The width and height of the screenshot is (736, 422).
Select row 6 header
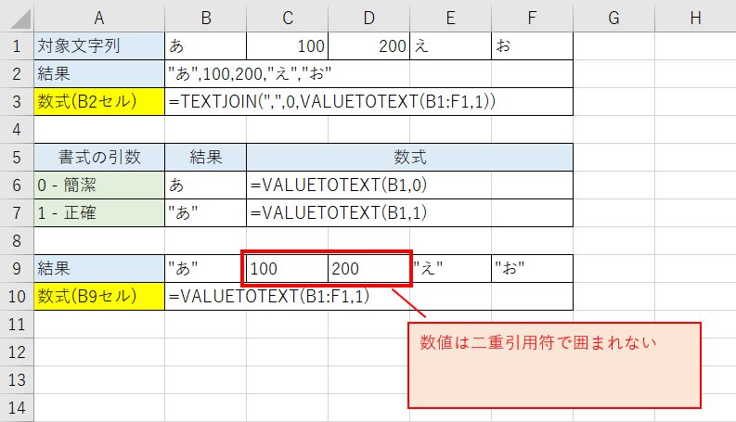17,185
